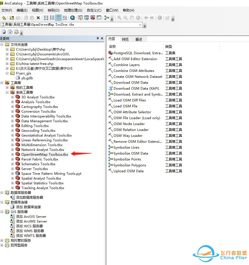Expand the 我的工具箱 node
The image size is (249, 265).
7,88
